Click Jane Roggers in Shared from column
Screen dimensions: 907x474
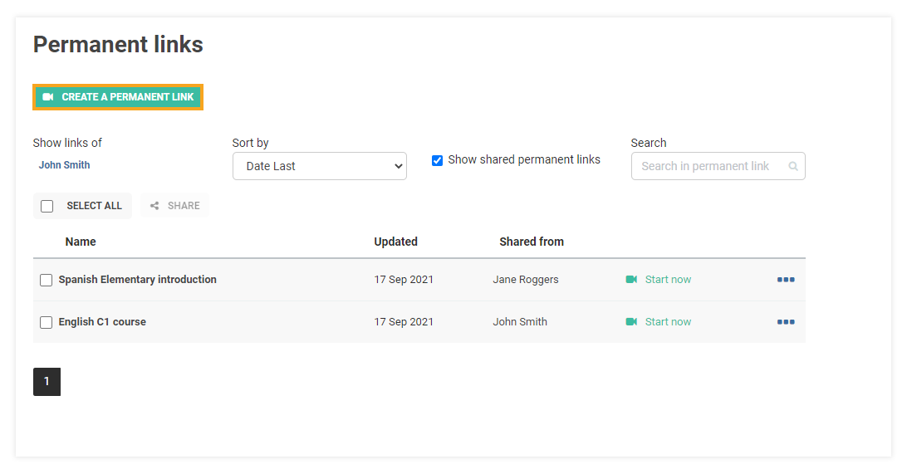coord(526,280)
